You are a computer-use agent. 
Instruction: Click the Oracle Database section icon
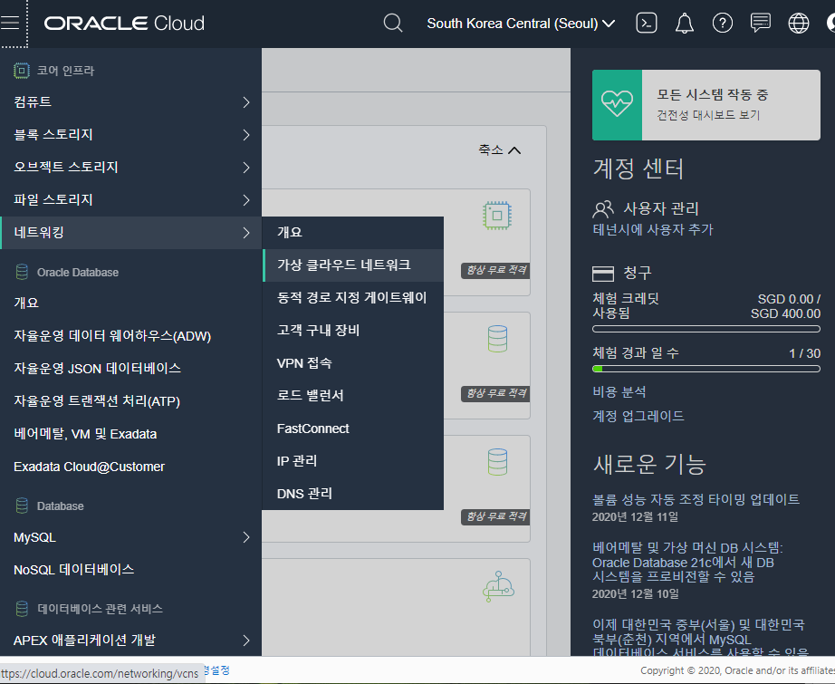(22, 272)
